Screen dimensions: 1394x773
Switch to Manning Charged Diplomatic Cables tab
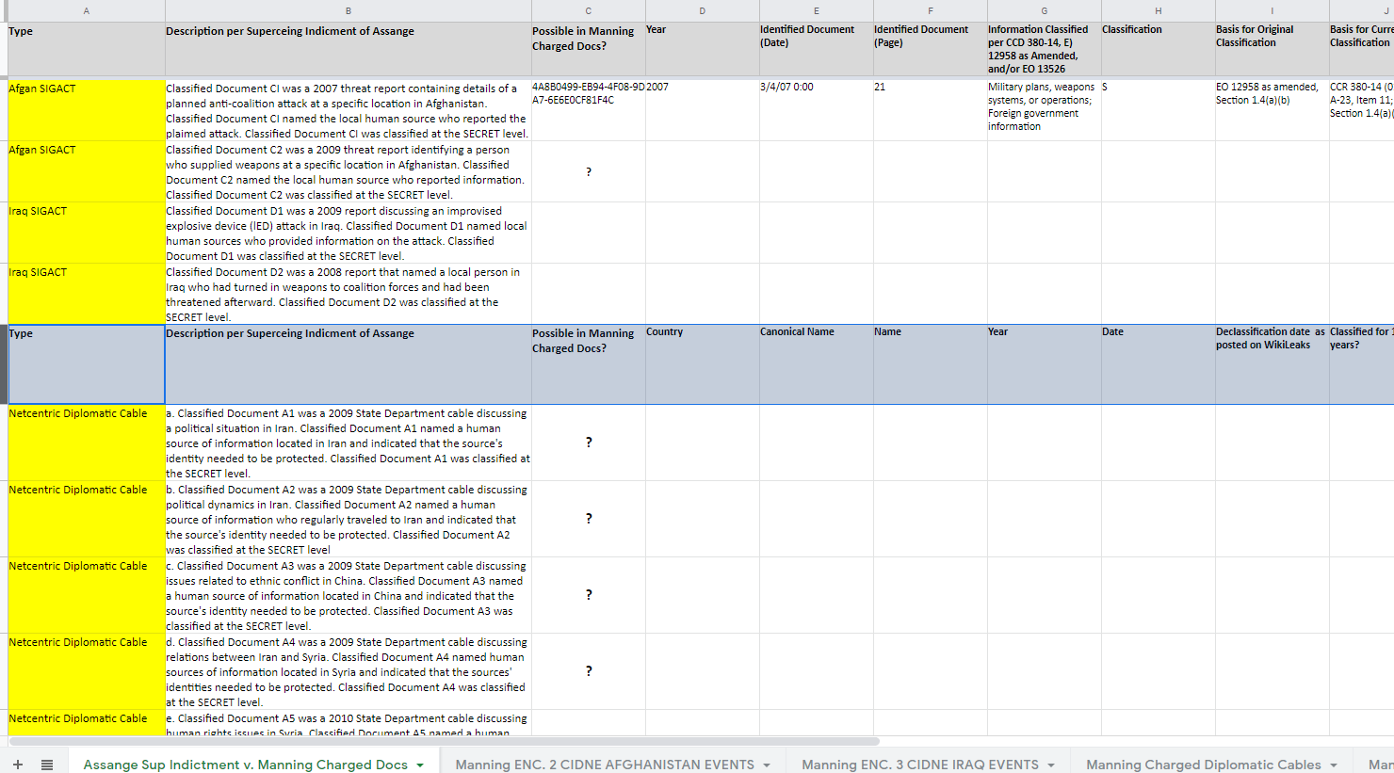tap(1204, 765)
